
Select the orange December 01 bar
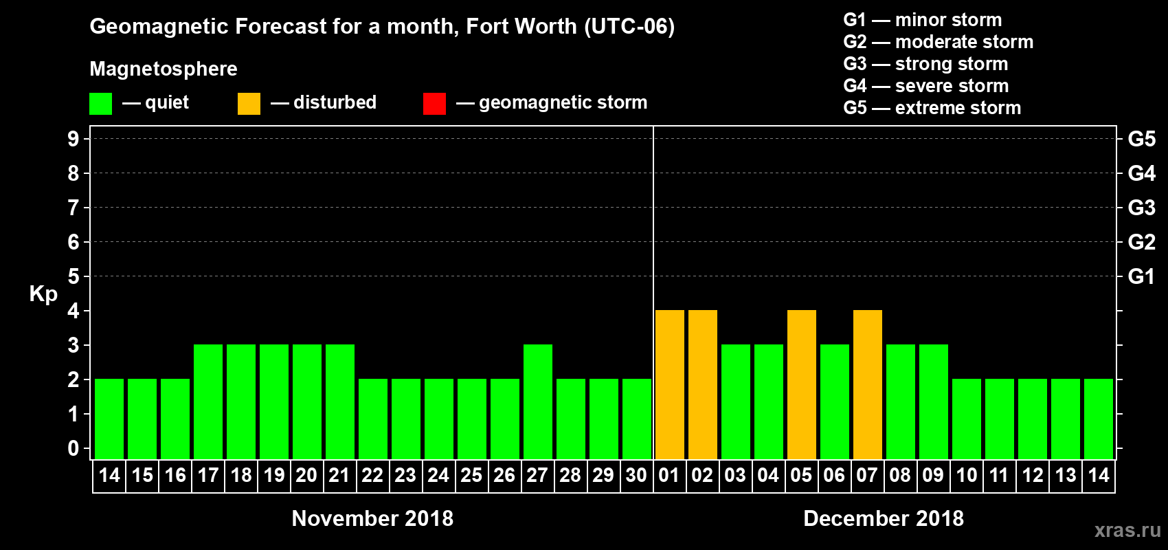[x=670, y=384]
